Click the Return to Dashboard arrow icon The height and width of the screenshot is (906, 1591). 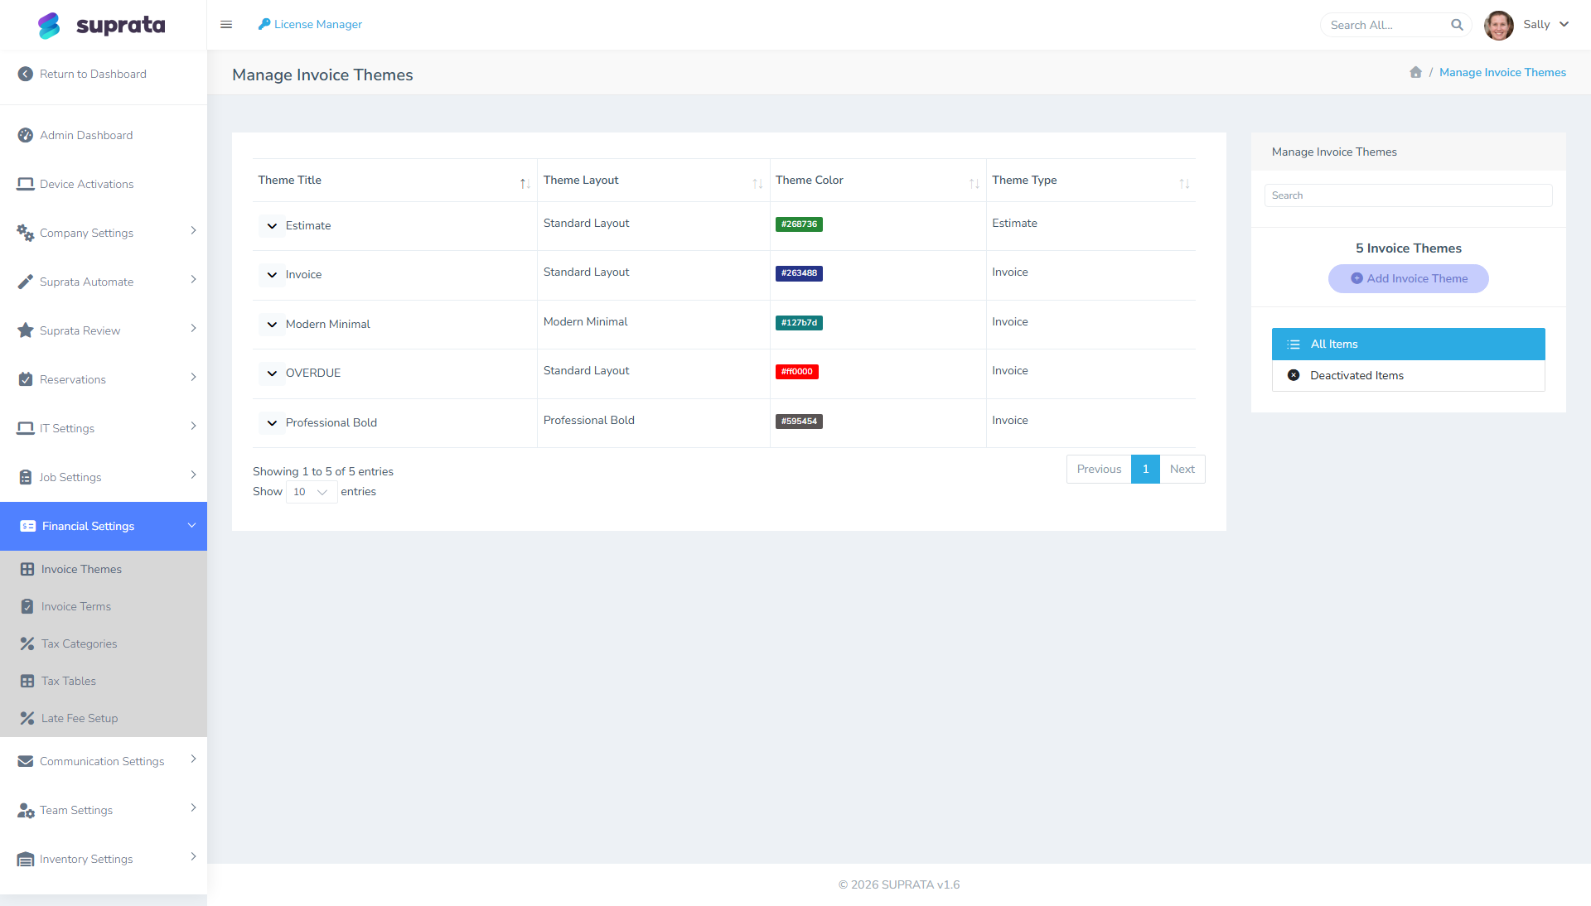coord(26,74)
